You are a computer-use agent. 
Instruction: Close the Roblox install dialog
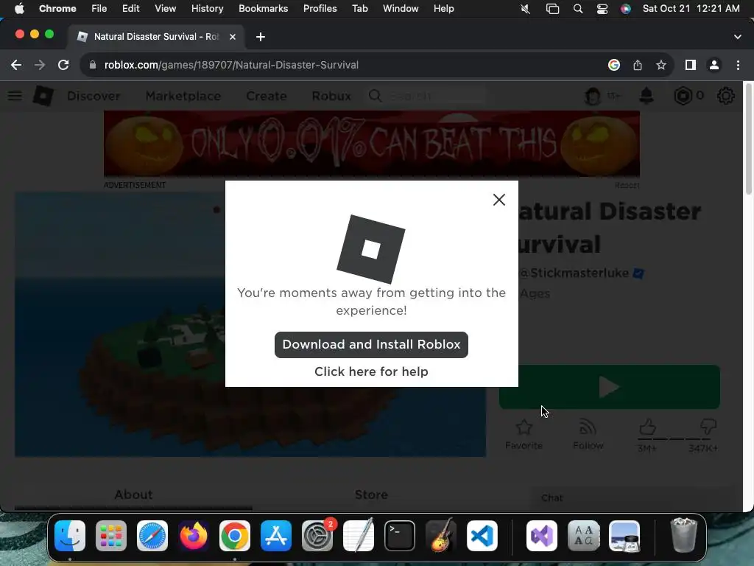click(498, 200)
